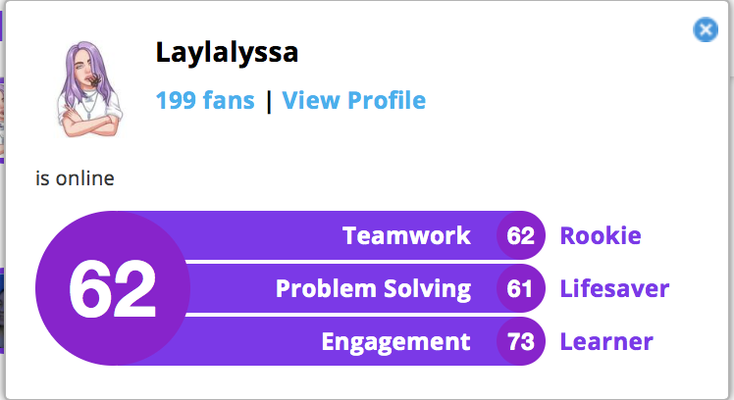Viewport: 734px width, 400px height.
Task: Click the 'is online' status text
Action: point(75,178)
